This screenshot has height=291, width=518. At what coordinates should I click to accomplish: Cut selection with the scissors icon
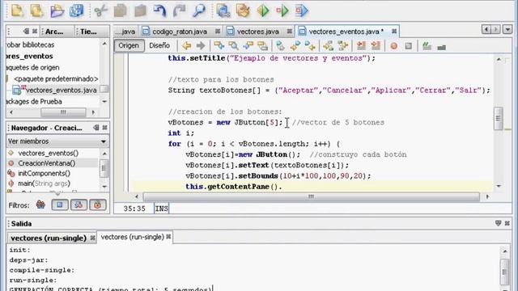pyautogui.click(x=100, y=11)
